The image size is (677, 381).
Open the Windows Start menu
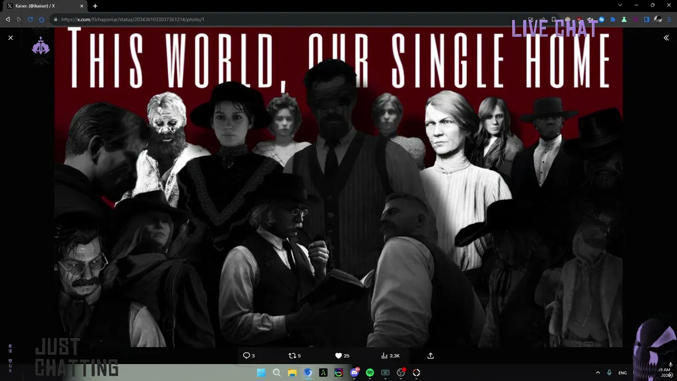point(261,373)
